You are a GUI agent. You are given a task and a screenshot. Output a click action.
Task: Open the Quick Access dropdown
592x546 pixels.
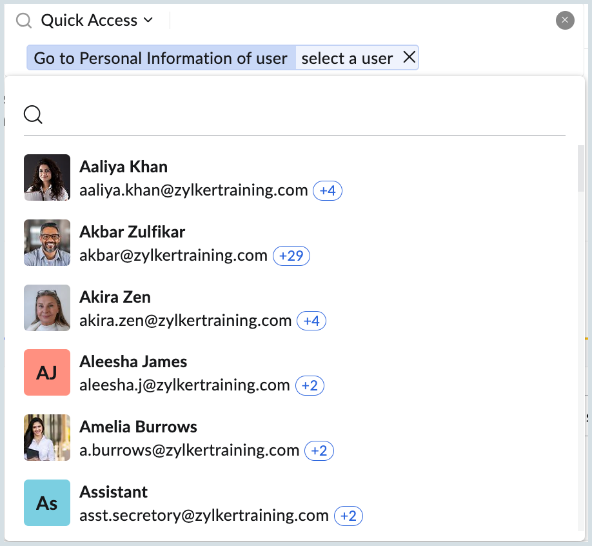(97, 21)
